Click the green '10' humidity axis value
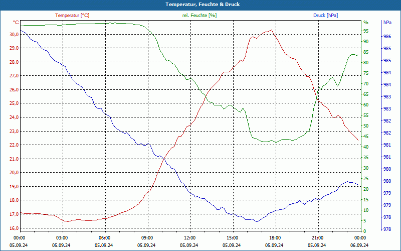The height and width of the screenshot is (251, 401). pos(366,210)
